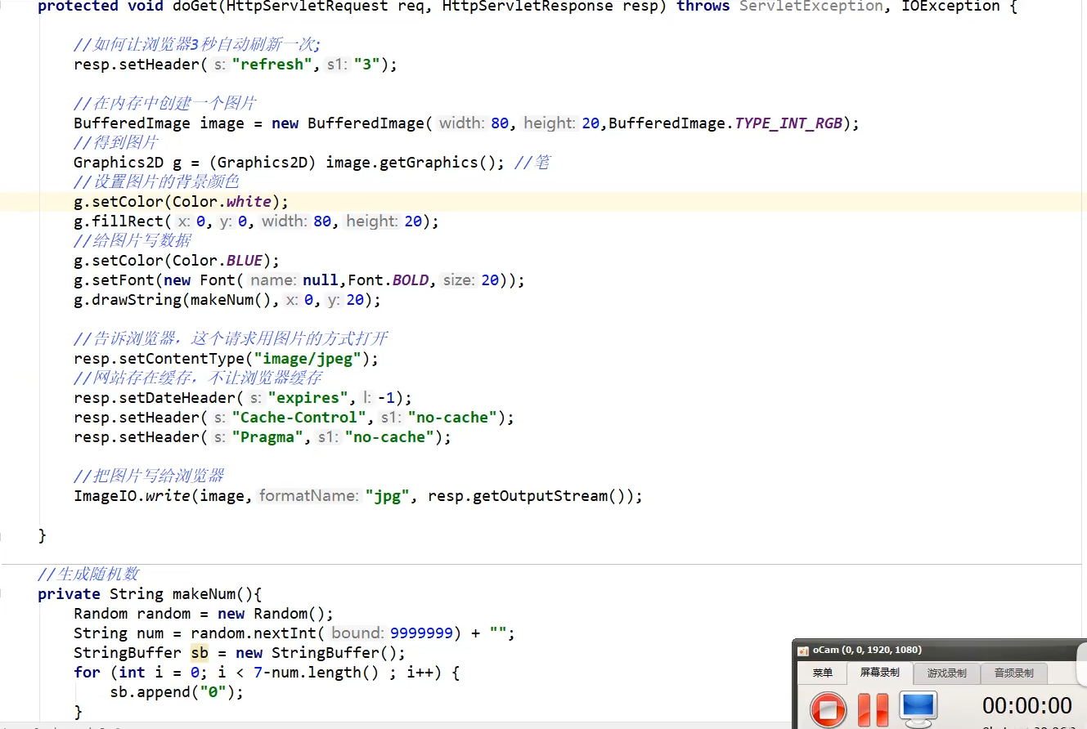Stop recording with the red oCam button

coord(828,709)
